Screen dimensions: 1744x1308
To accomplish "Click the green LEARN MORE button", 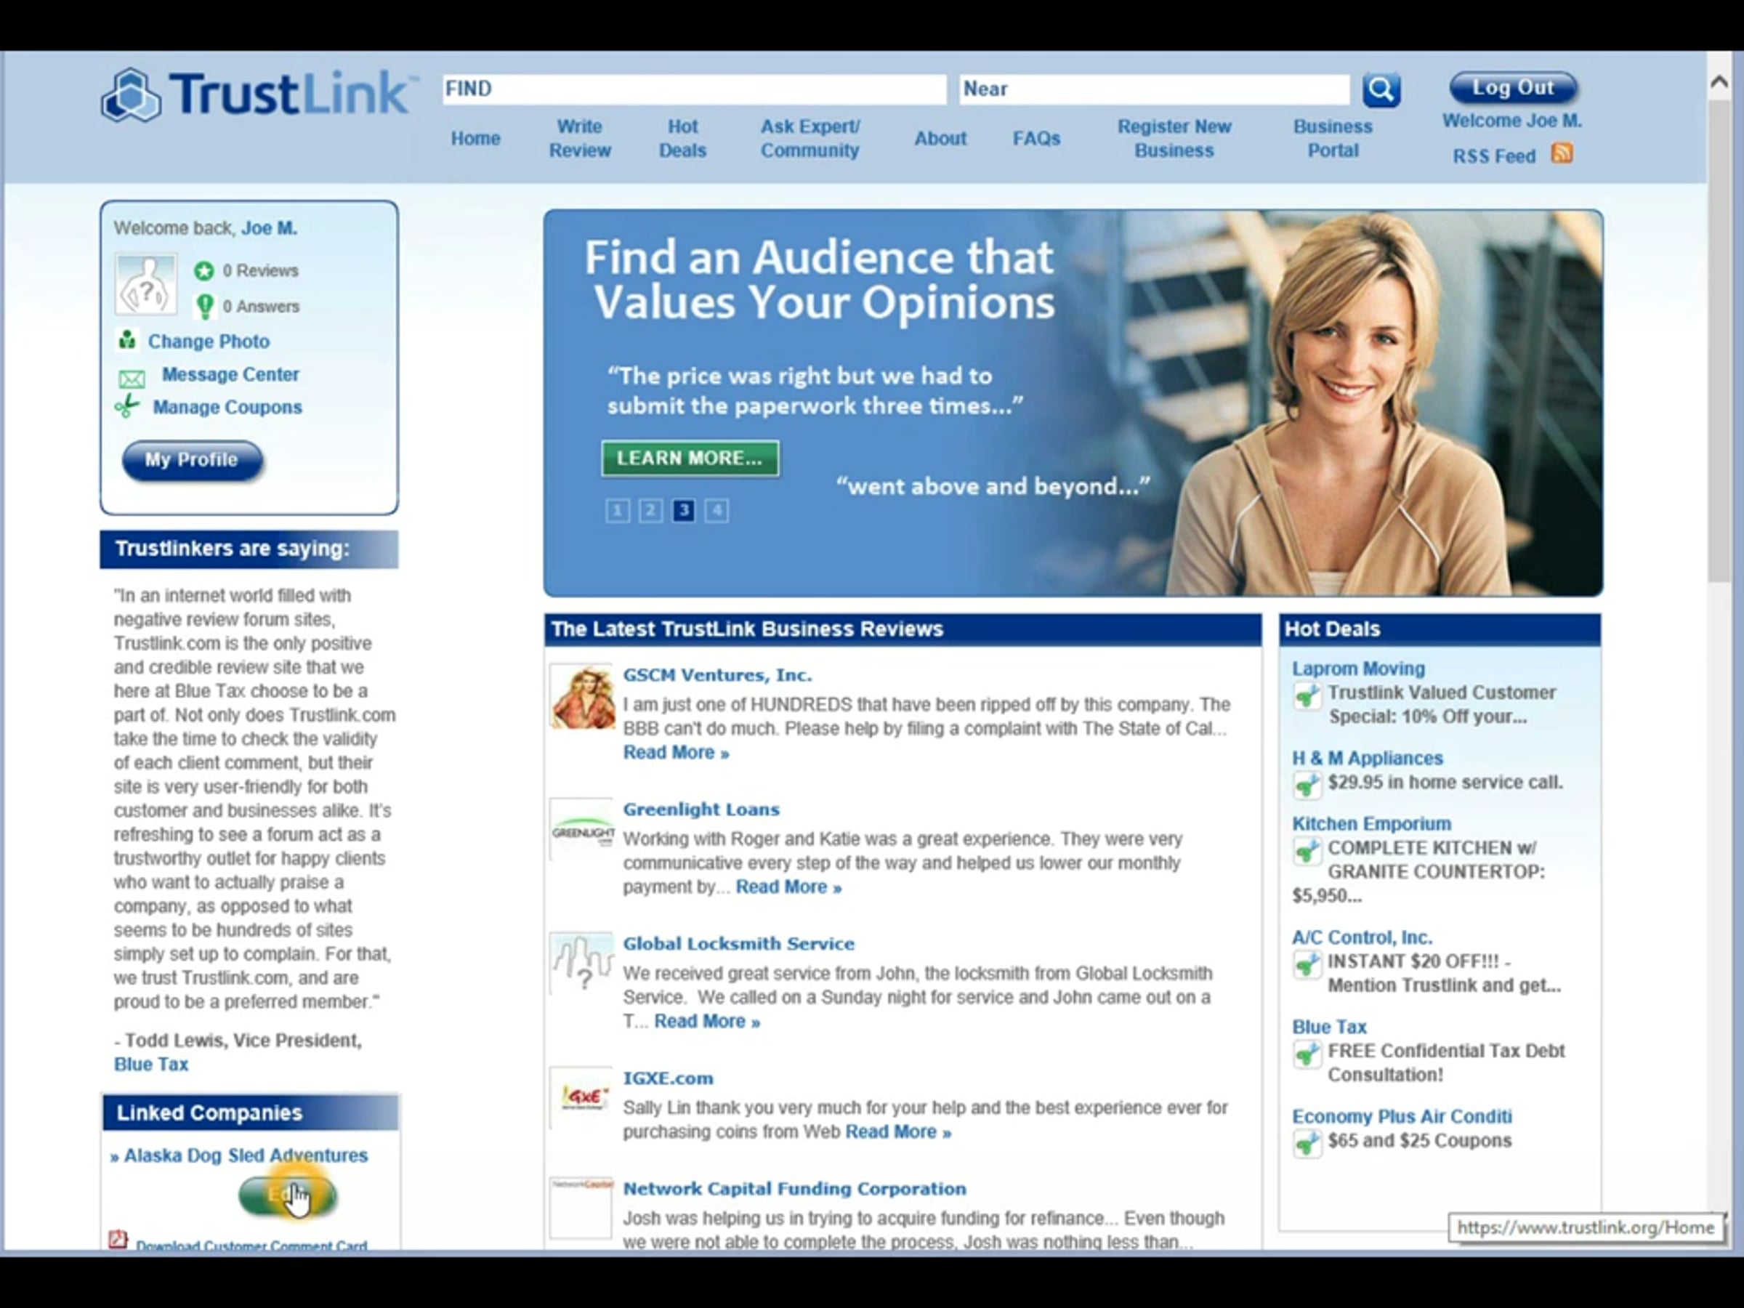I will (690, 458).
